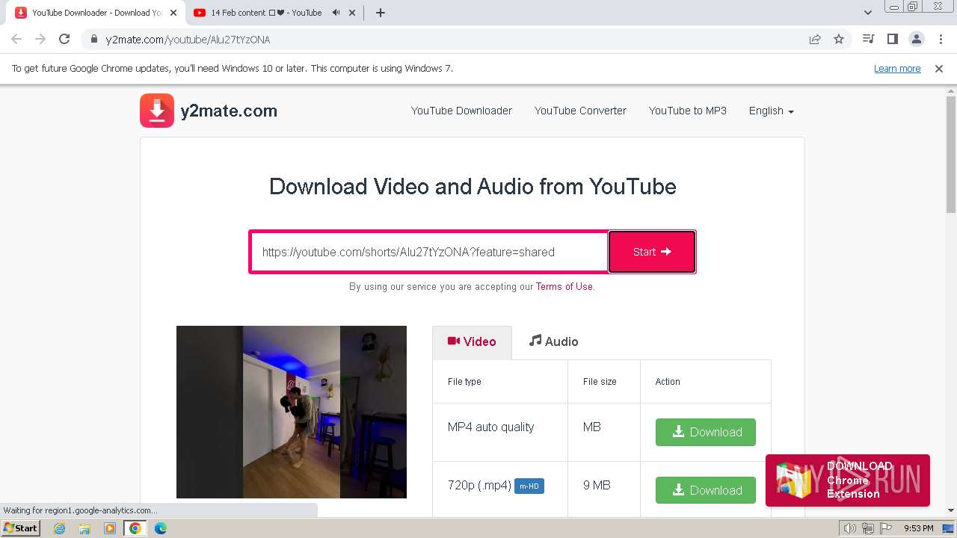Screen dimensions: 957x538
Task: Open Microsoft Edge from the taskbar
Action: (161, 528)
